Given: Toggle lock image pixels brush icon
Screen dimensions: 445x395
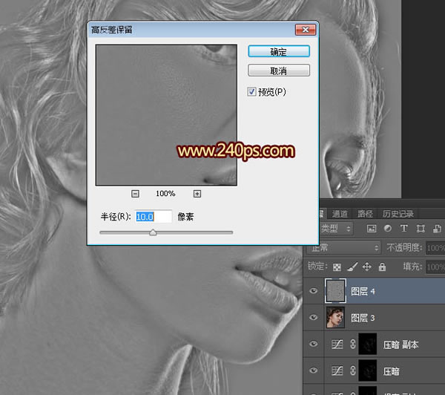Looking at the screenshot, I should [x=352, y=267].
